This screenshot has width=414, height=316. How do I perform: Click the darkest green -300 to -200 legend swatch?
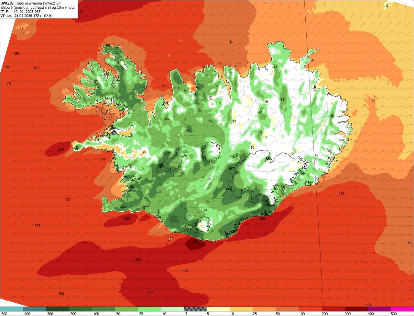point(57,309)
